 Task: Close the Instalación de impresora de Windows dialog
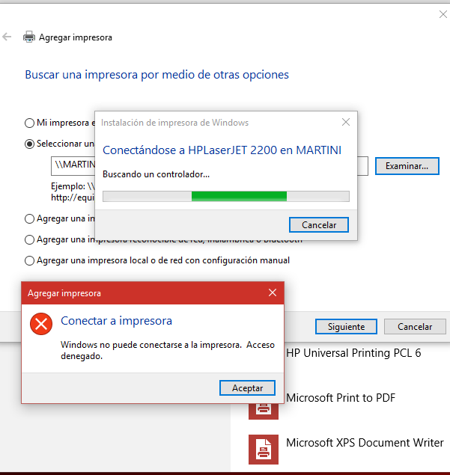[x=346, y=122]
